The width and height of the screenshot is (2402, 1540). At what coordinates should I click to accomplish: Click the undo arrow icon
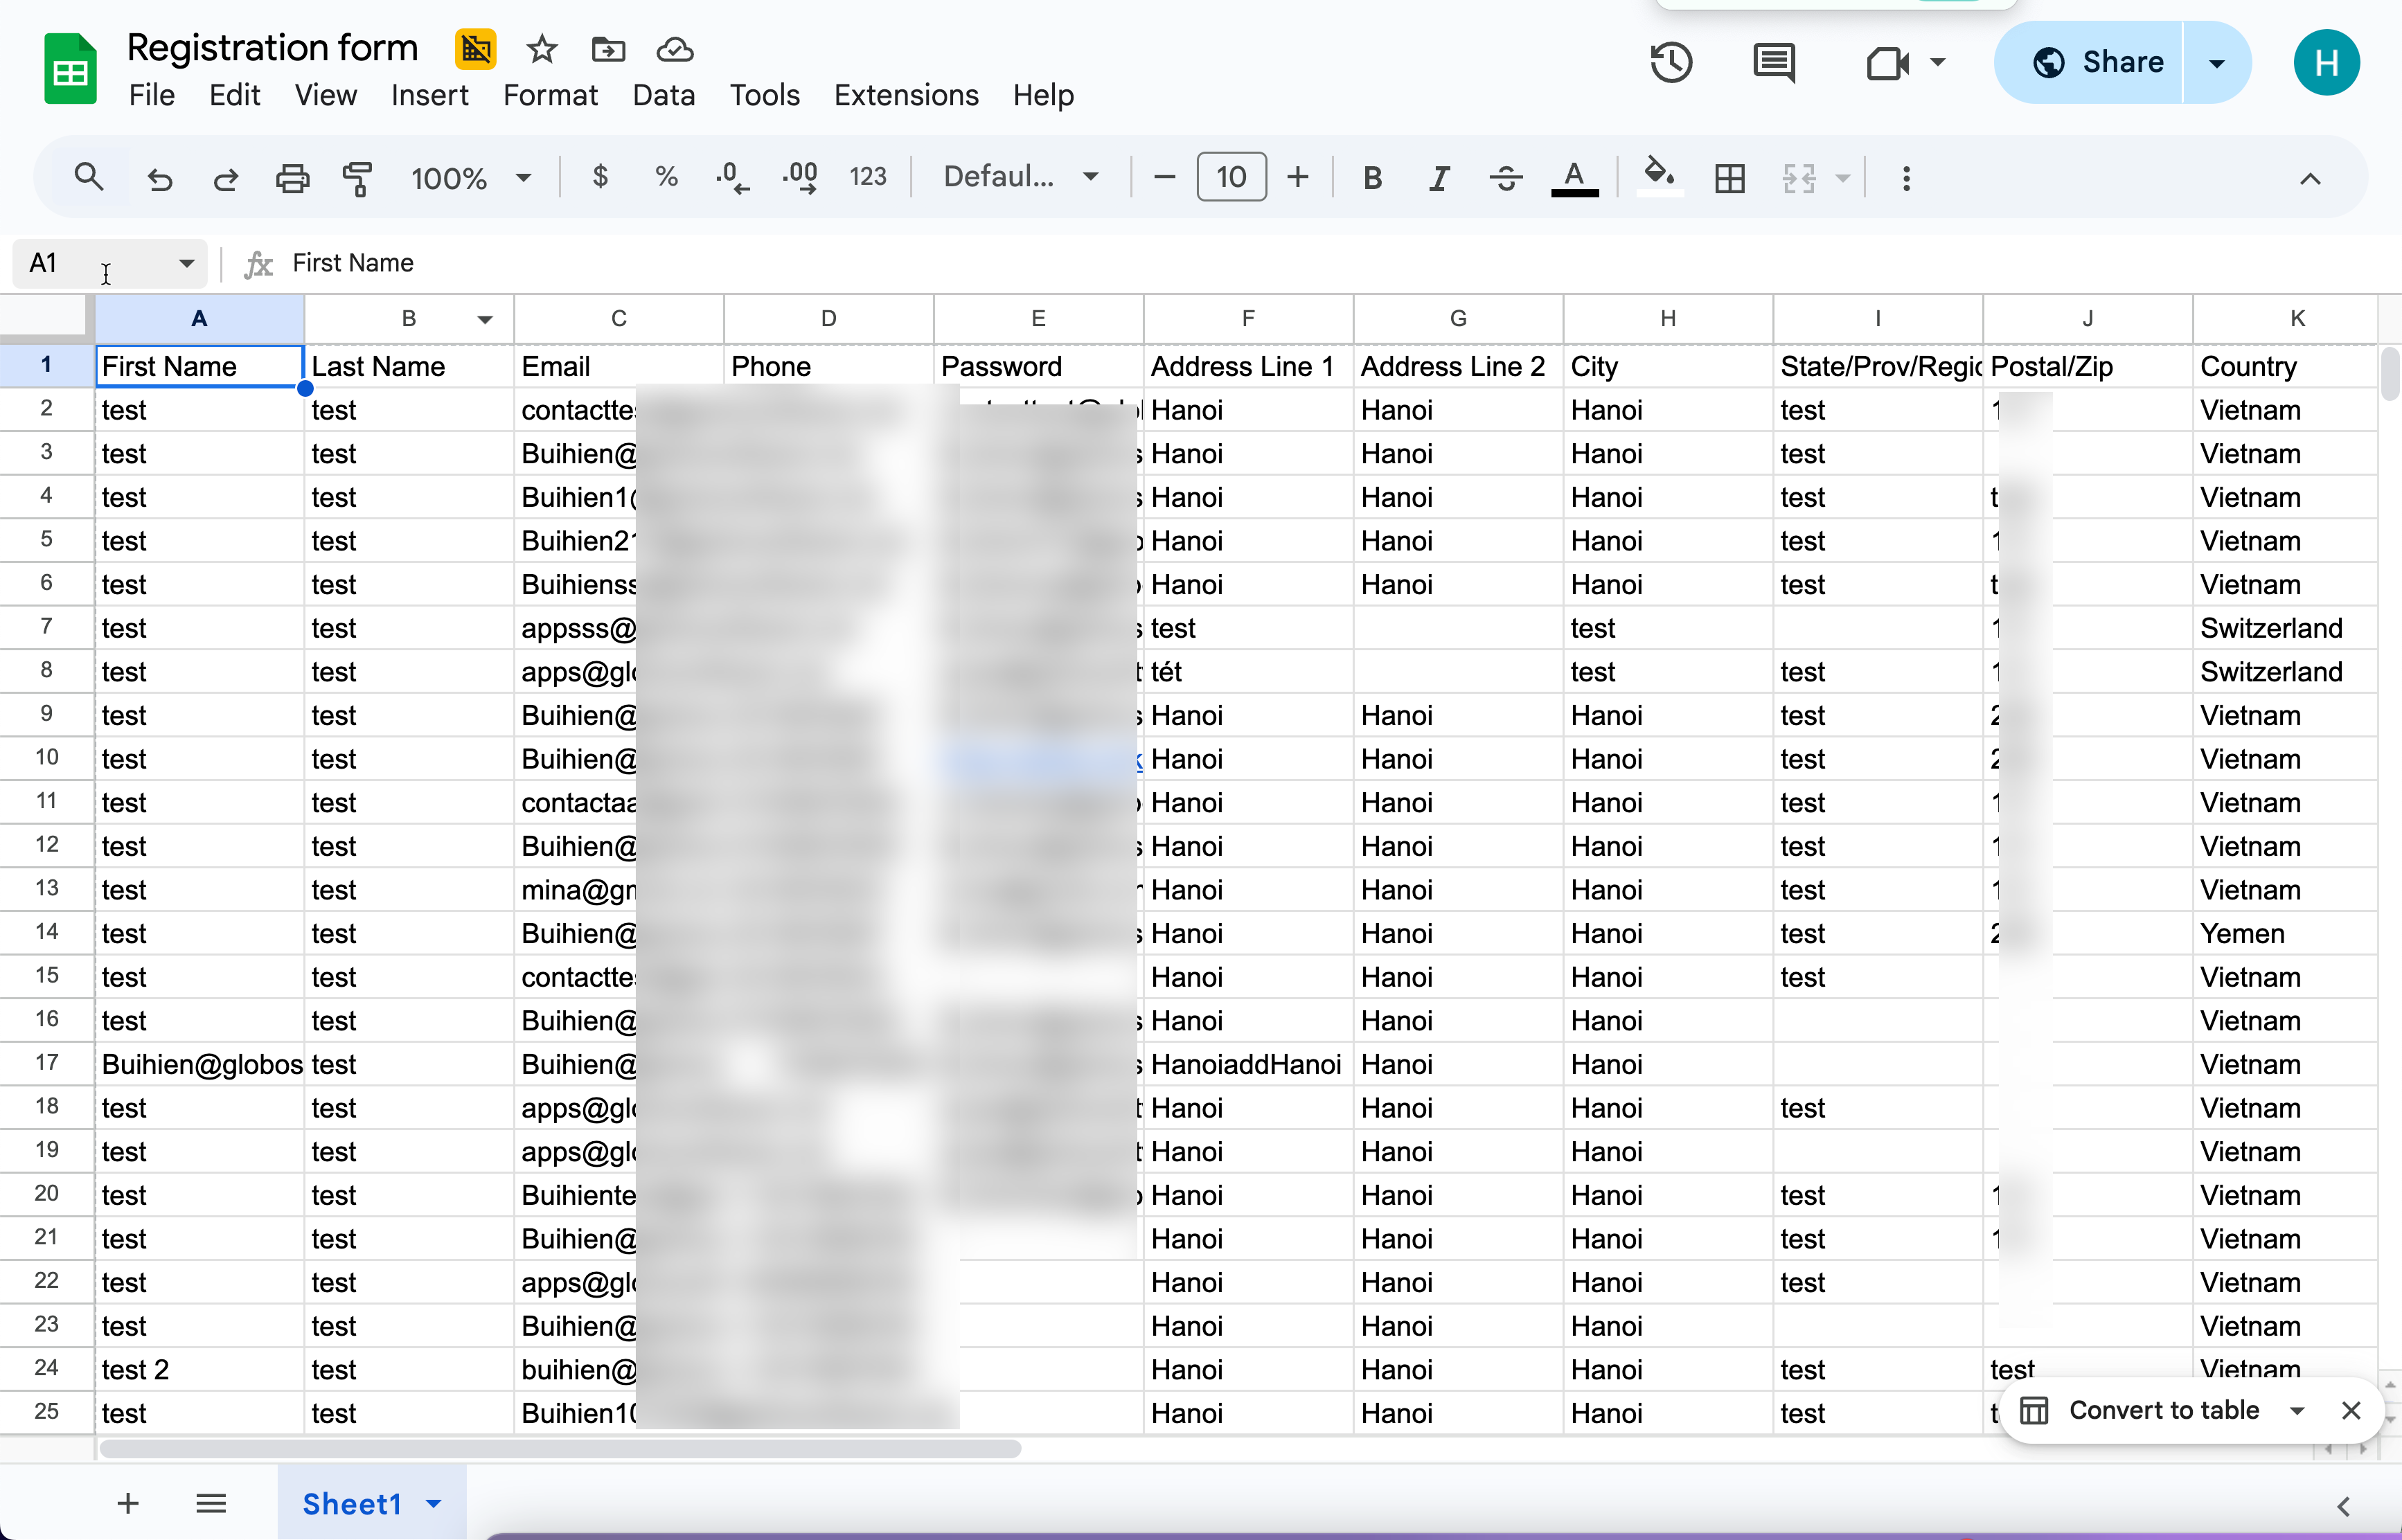(x=160, y=178)
